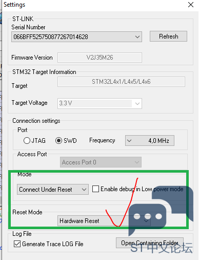The height and width of the screenshot is (260, 199).
Task: Click the Settings dialog title text
Action: [x=14, y=5]
